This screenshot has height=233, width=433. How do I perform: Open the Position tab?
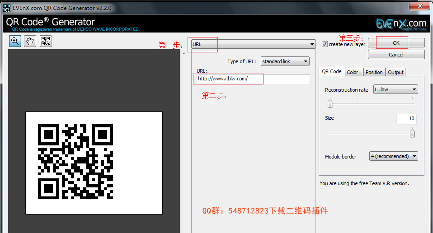pyautogui.click(x=374, y=72)
